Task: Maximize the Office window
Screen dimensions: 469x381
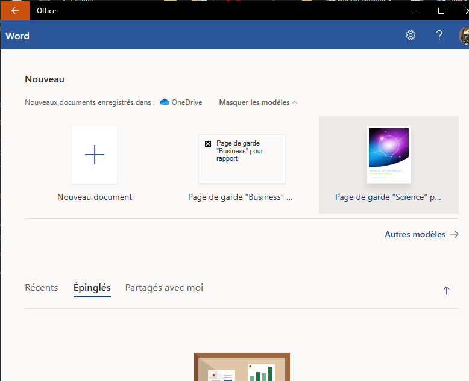Action: coord(441,11)
